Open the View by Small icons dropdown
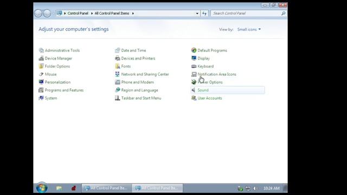This screenshot has width=347, height=195. coord(249,29)
